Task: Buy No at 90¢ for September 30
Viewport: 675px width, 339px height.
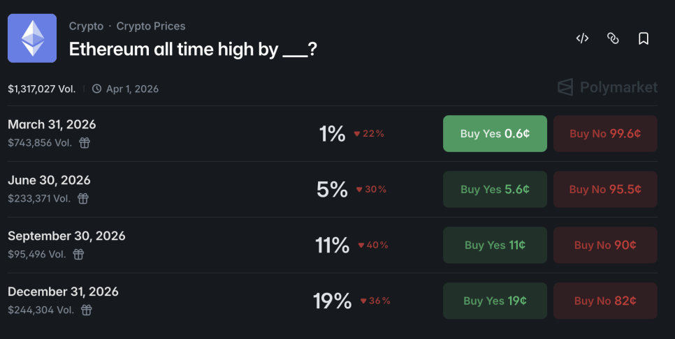Action: (605, 246)
